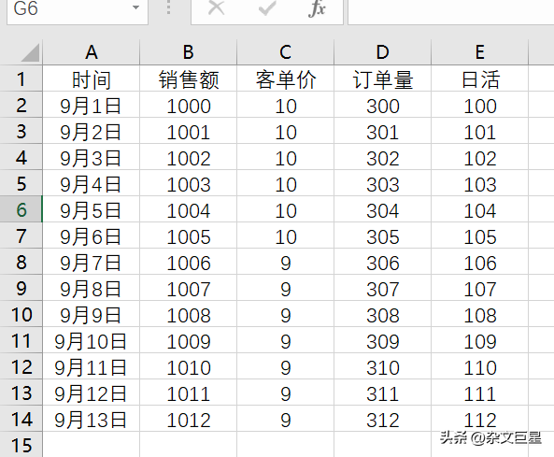Select the cell with 309

pyautogui.click(x=383, y=340)
